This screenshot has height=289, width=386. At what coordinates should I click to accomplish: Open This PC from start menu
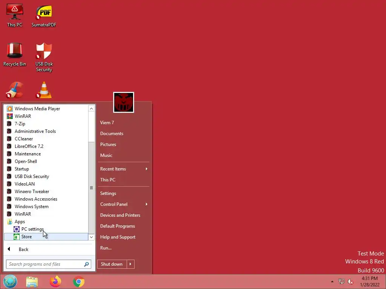pos(124,179)
